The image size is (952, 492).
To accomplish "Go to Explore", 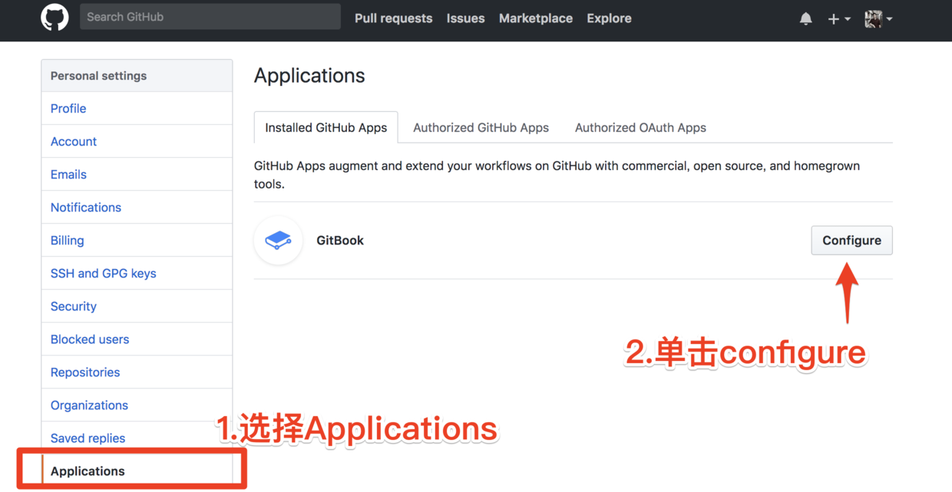I will click(x=609, y=18).
